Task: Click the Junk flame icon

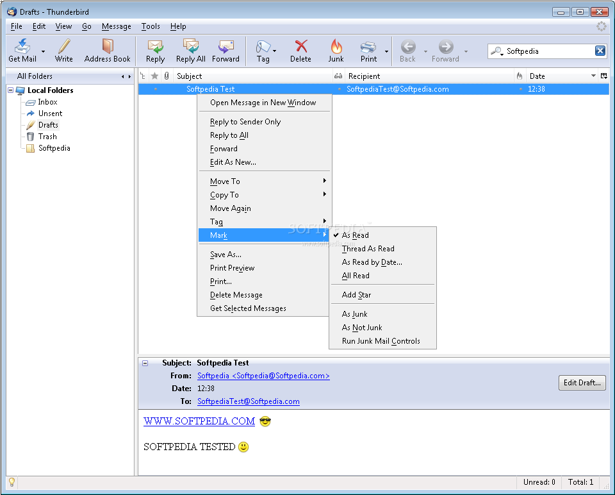Action: point(336,46)
